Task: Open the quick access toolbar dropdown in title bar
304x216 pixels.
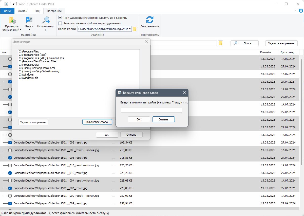Action: click(x=13, y=4)
